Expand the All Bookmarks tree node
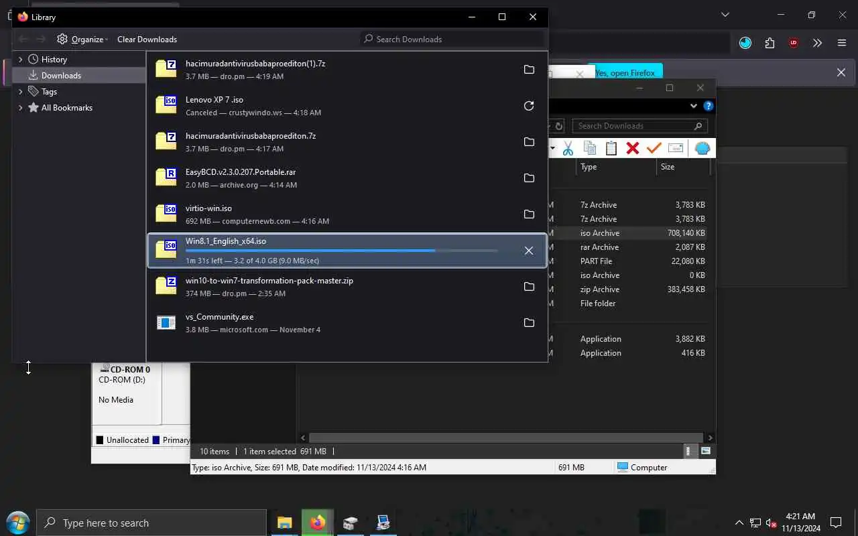The image size is (858, 536). (x=20, y=107)
